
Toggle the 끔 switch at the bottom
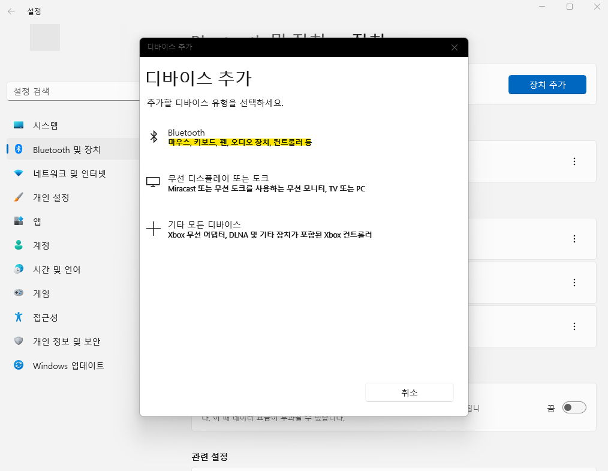click(x=574, y=407)
